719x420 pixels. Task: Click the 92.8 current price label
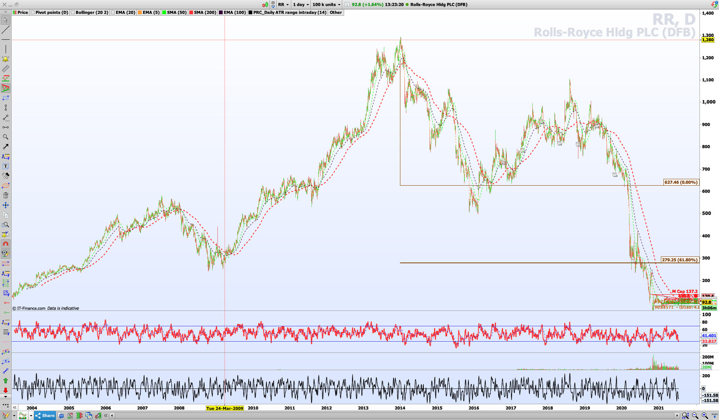[707, 302]
